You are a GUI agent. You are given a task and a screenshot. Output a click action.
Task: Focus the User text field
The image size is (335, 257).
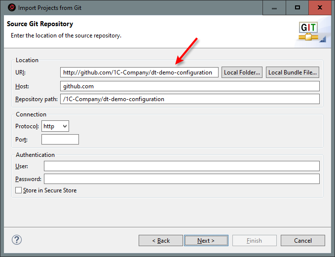point(181,166)
